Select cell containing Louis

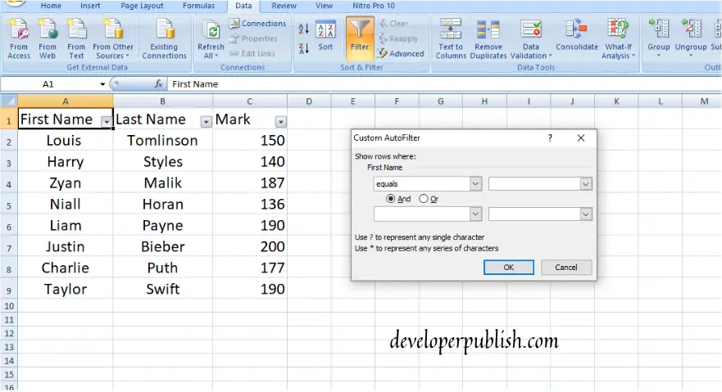(x=65, y=141)
